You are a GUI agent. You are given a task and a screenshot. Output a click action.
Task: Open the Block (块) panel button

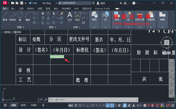(x=106, y=16)
